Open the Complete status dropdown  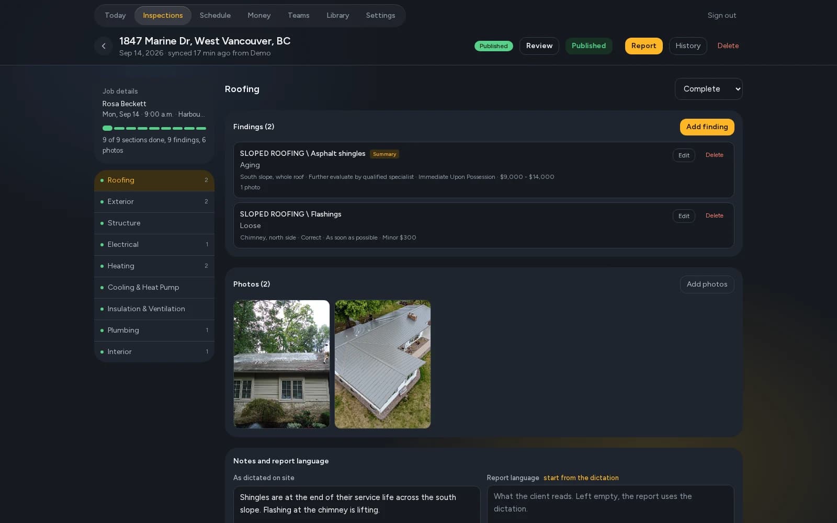point(708,89)
